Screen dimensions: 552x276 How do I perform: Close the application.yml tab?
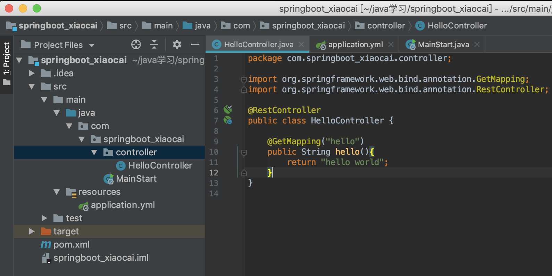[391, 44]
